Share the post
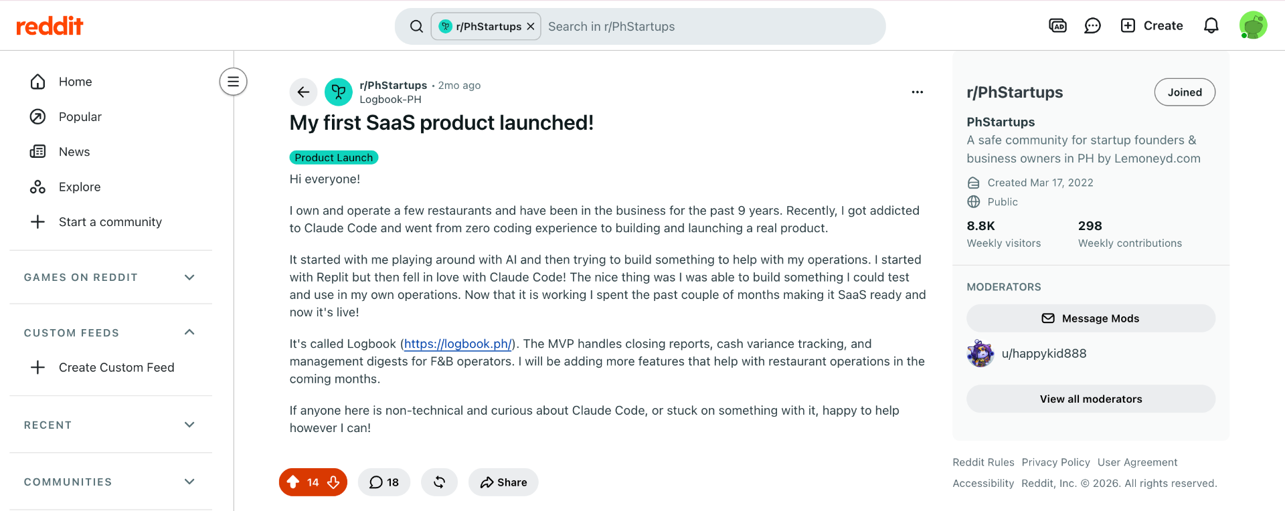Image resolution: width=1285 pixels, height=511 pixels. coord(504,482)
